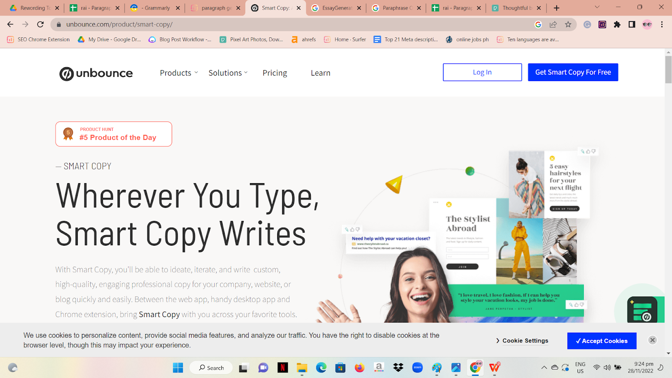Viewport: 672px width, 378px height.
Task: Open Zoom from the taskbar
Action: tap(417, 368)
